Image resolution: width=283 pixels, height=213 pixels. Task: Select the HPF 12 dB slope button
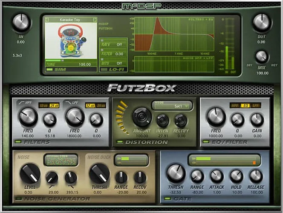tap(43, 106)
